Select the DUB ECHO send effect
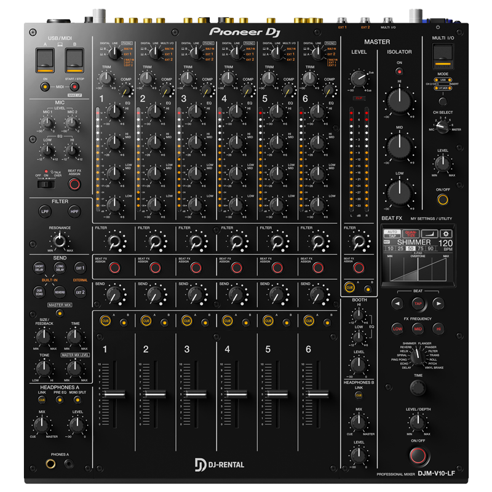The height and width of the screenshot is (492, 492). [x=39, y=292]
